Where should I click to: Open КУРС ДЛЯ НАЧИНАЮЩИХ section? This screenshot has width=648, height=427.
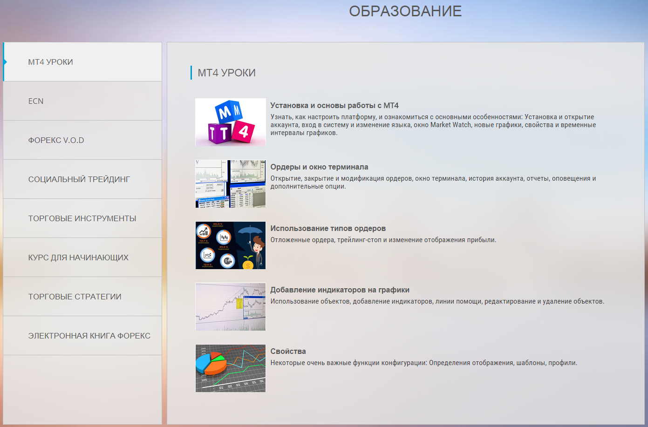tap(78, 258)
